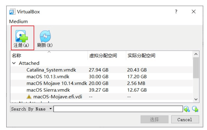Click the Cancel button
207x130 pixels.
tap(185, 119)
